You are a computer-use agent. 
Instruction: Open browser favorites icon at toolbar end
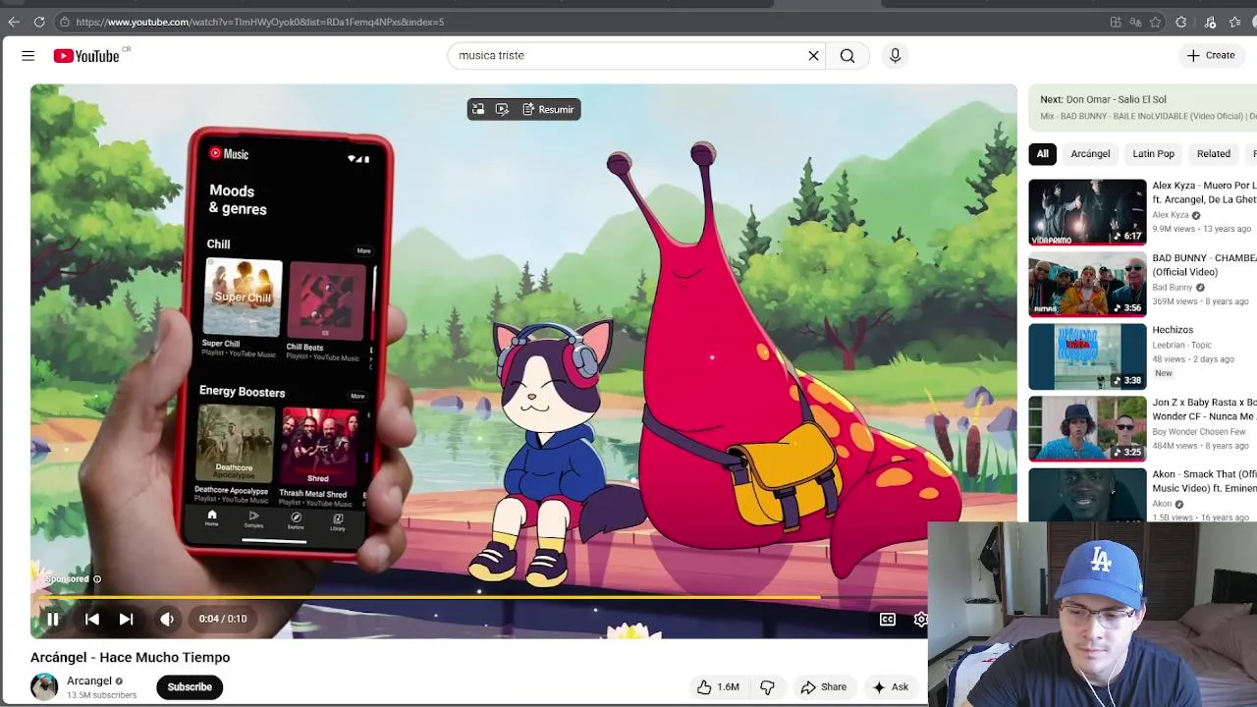(x=1235, y=22)
